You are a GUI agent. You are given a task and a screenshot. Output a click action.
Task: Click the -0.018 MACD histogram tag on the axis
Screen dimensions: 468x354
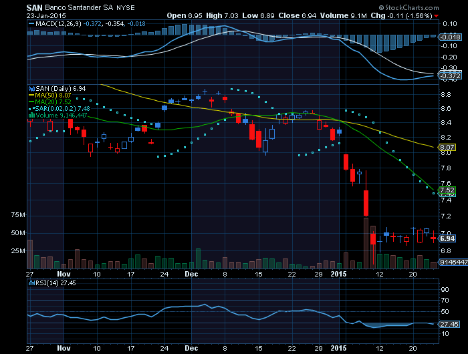tap(450, 37)
